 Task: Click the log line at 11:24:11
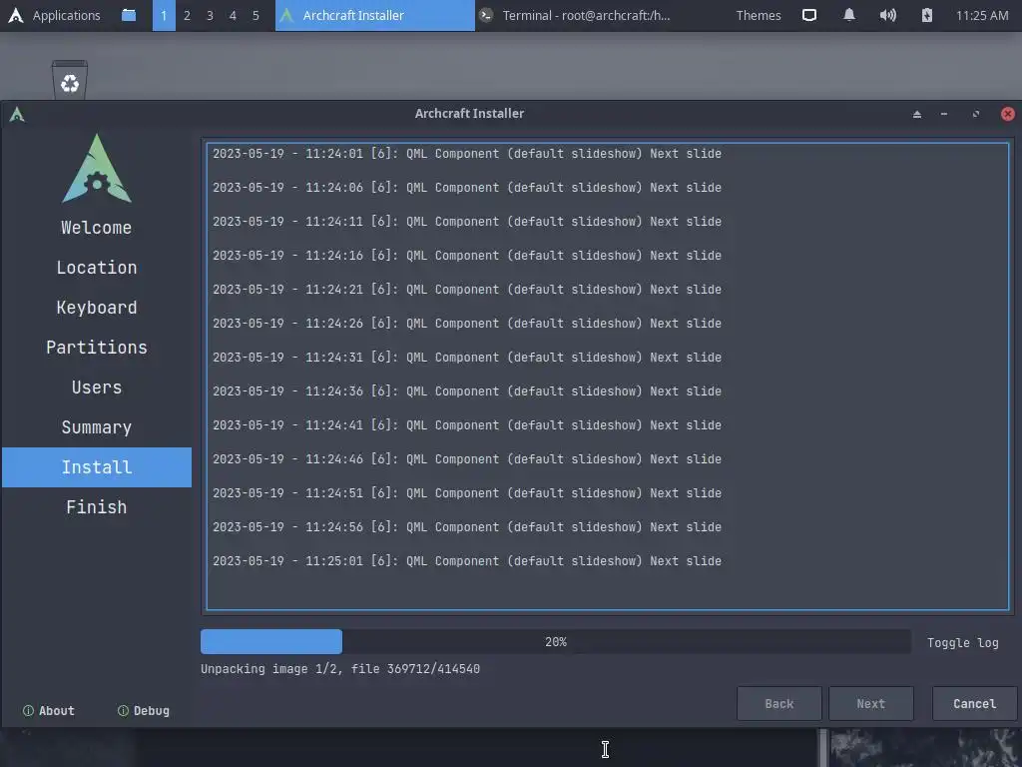point(467,222)
